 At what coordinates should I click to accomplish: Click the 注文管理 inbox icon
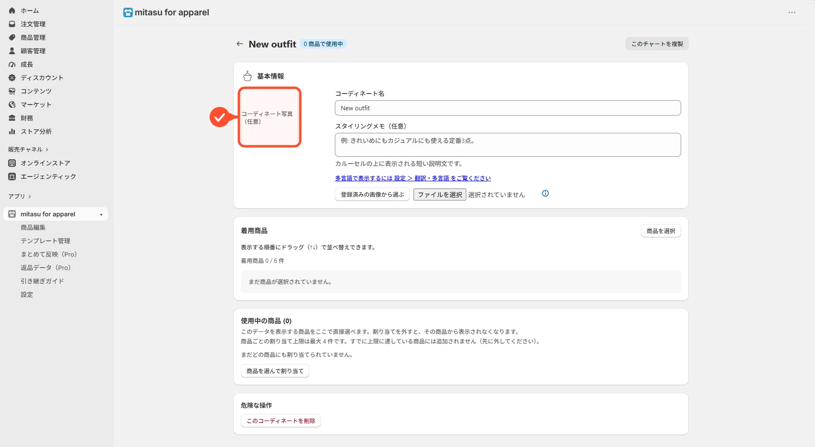point(12,24)
